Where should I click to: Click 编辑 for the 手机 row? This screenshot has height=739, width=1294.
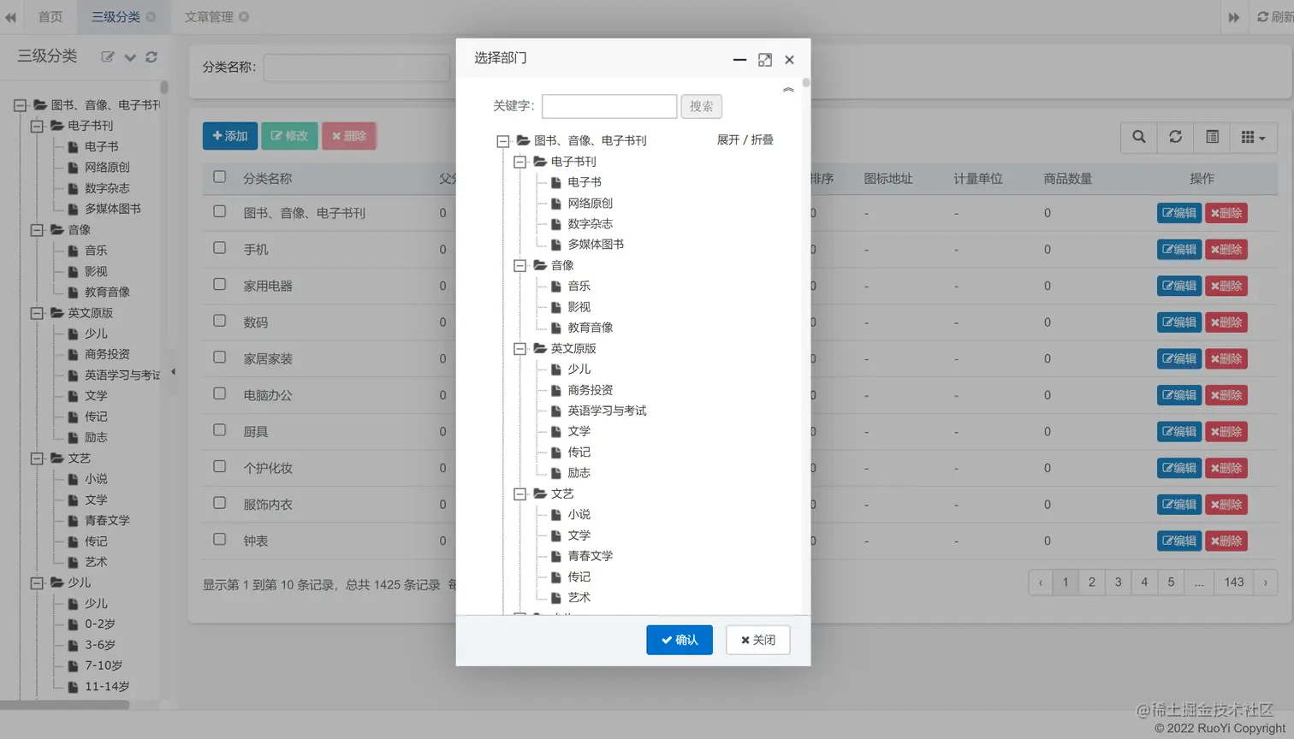pyautogui.click(x=1179, y=249)
